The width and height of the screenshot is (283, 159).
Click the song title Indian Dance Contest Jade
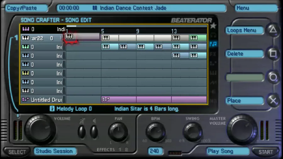point(133,8)
